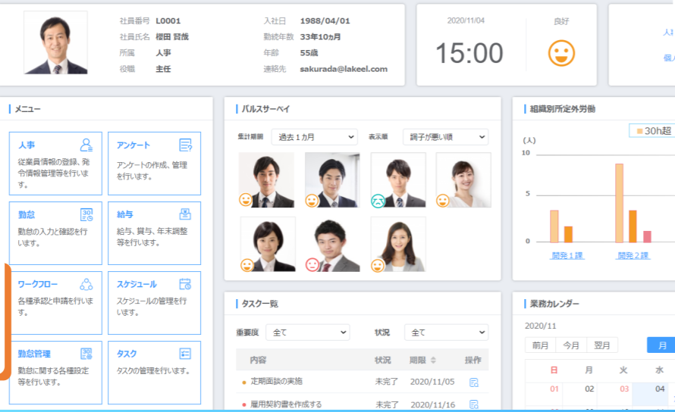Screen dimensions: 675x412
Task: Go to 前月 in the calendar
Action: (x=540, y=345)
